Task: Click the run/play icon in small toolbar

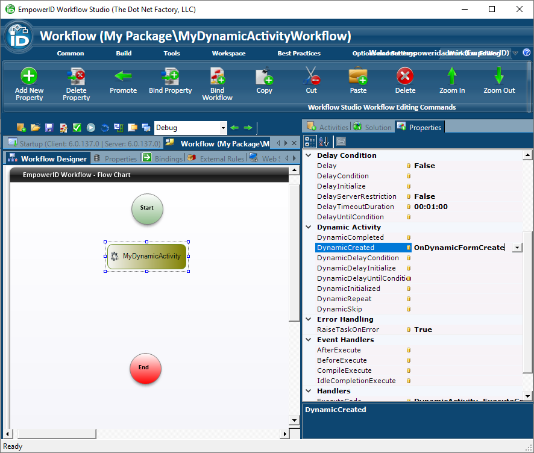Action: click(90, 128)
